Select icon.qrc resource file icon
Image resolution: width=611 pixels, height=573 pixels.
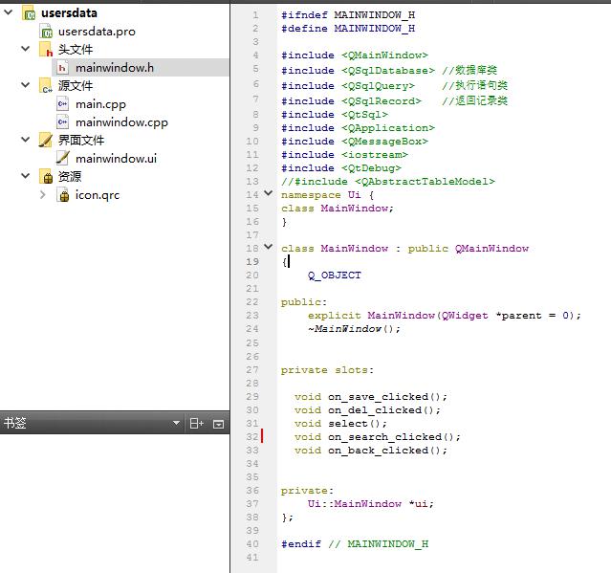click(x=63, y=195)
